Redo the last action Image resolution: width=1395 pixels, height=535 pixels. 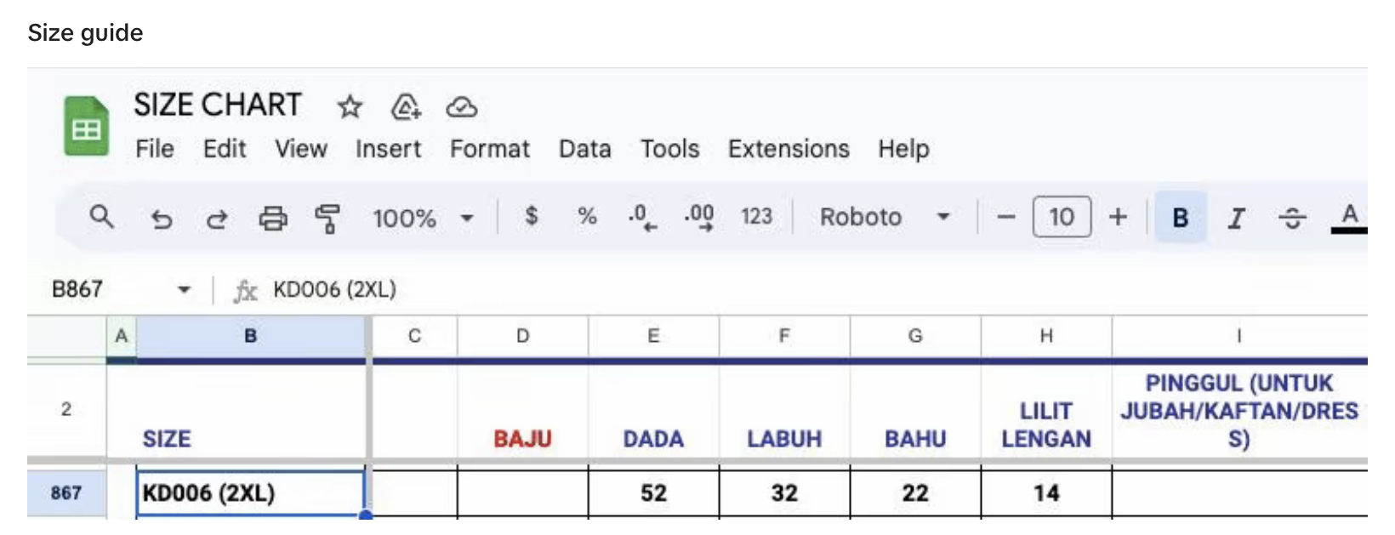(217, 219)
